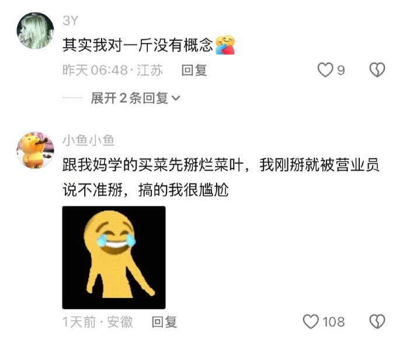Reply to 小鱼小鱼's comment via 回复
Screen dimensions: 403x337
pos(164,322)
